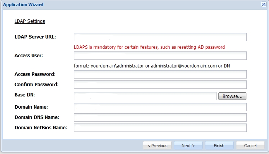Click the Next button
The height and width of the screenshot is (154, 269).
click(x=188, y=146)
